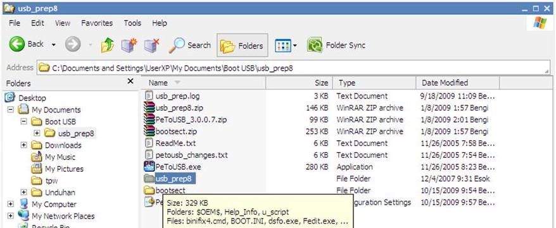
Task: Click the Application type cell
Action: click(355, 167)
